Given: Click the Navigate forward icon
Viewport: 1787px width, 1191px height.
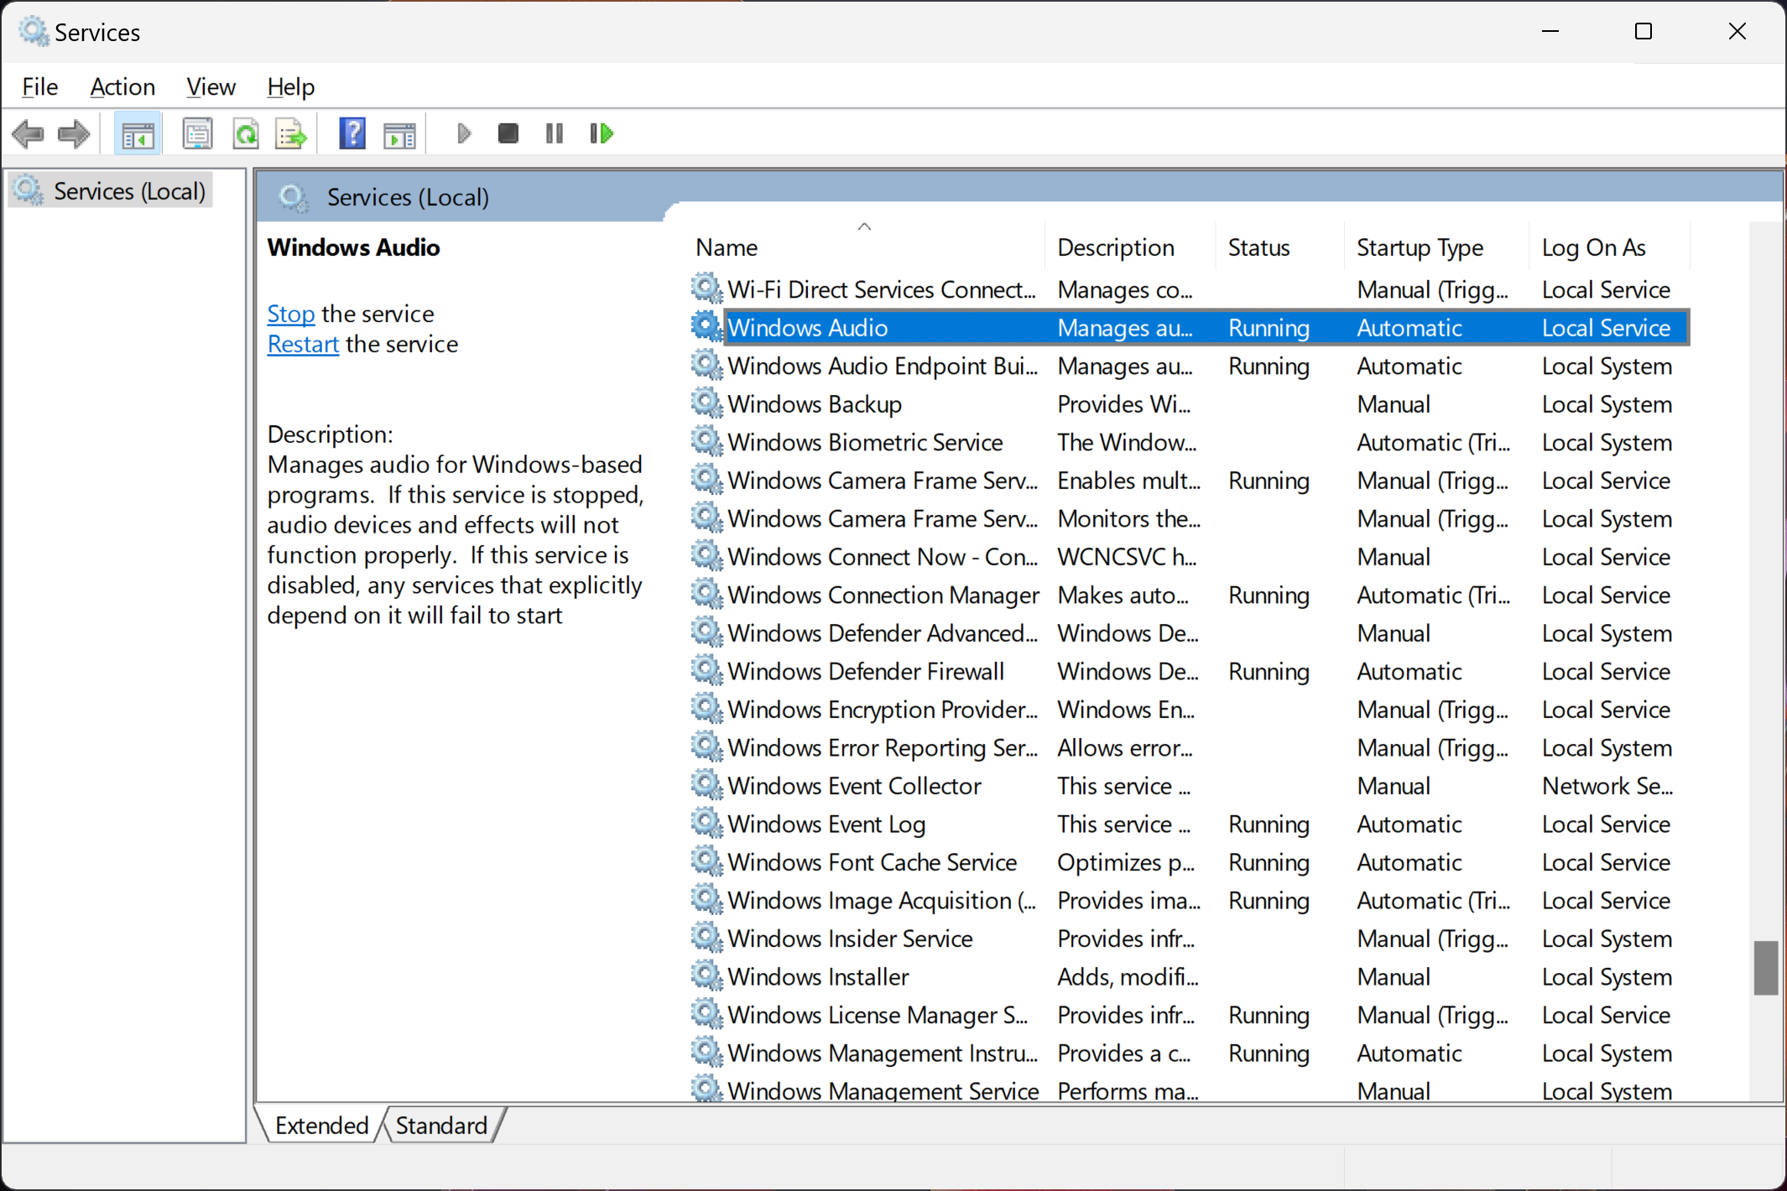Looking at the screenshot, I should 73,133.
